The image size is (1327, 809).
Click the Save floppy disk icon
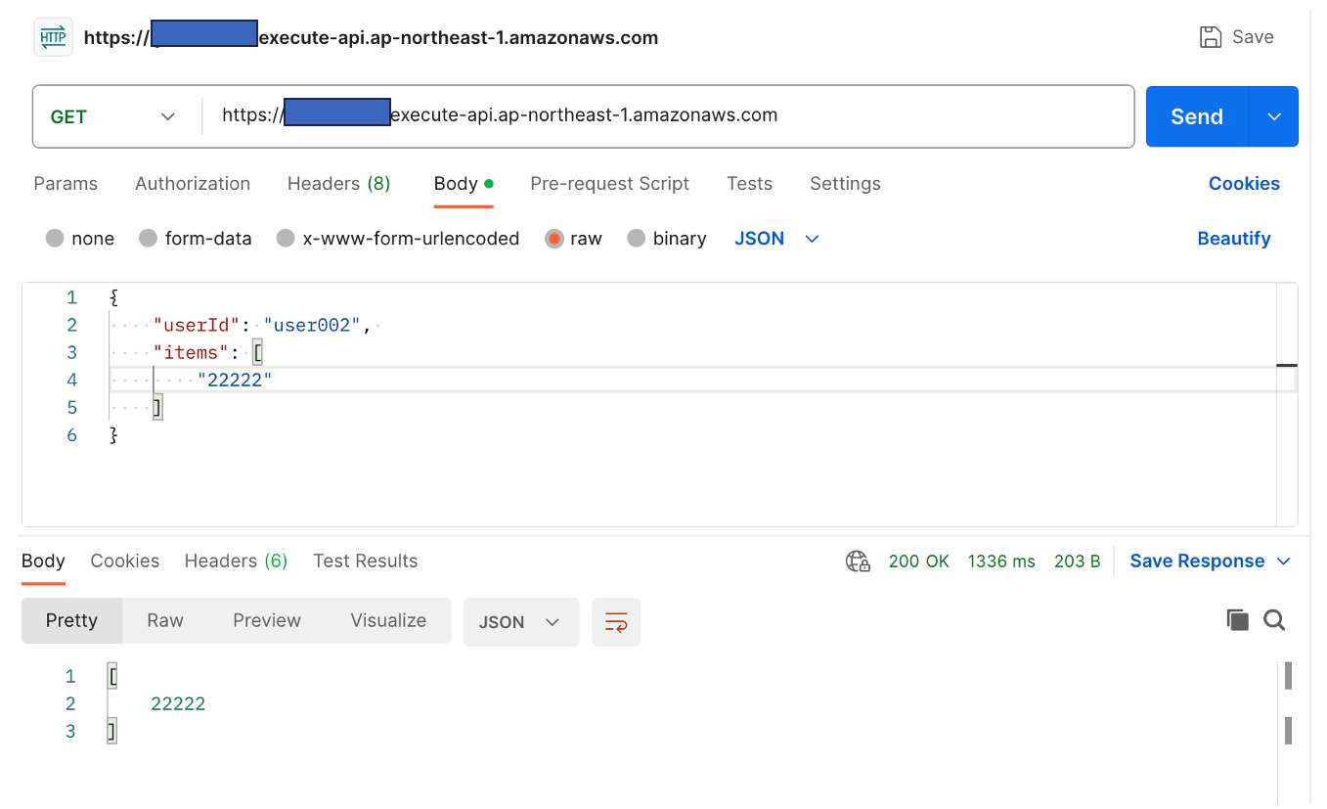coord(1211,37)
